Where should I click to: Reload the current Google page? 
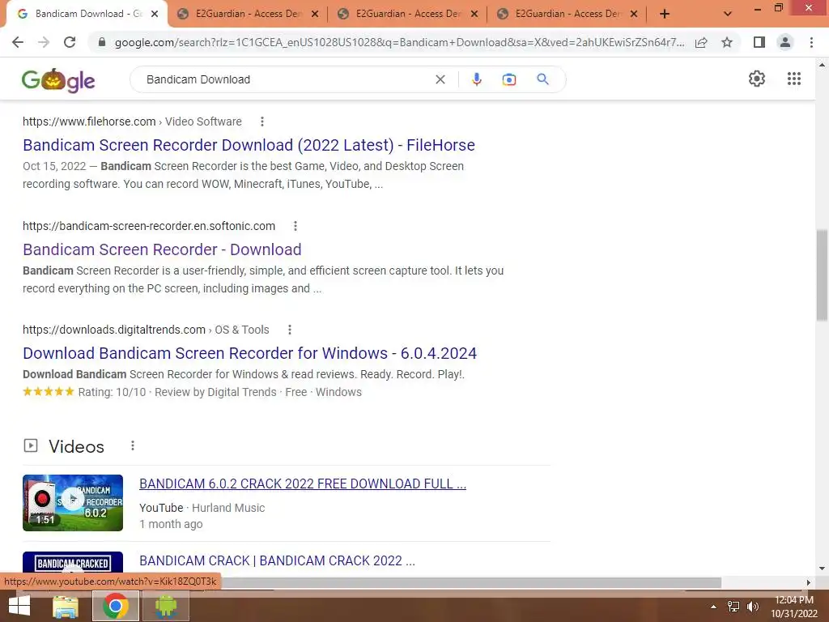click(70, 42)
